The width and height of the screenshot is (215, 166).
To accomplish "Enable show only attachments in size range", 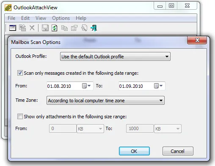I will click(20, 117).
